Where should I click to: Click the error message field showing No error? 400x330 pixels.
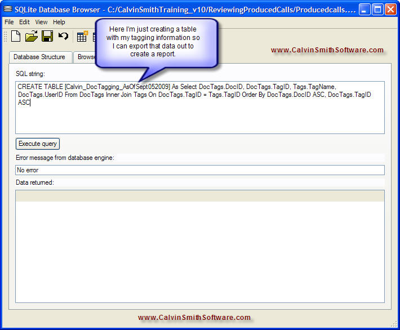click(200, 170)
